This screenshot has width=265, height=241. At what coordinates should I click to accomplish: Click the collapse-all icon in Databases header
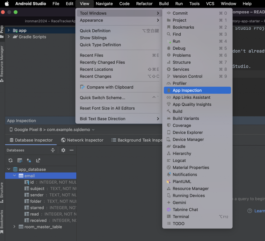tap(53, 150)
